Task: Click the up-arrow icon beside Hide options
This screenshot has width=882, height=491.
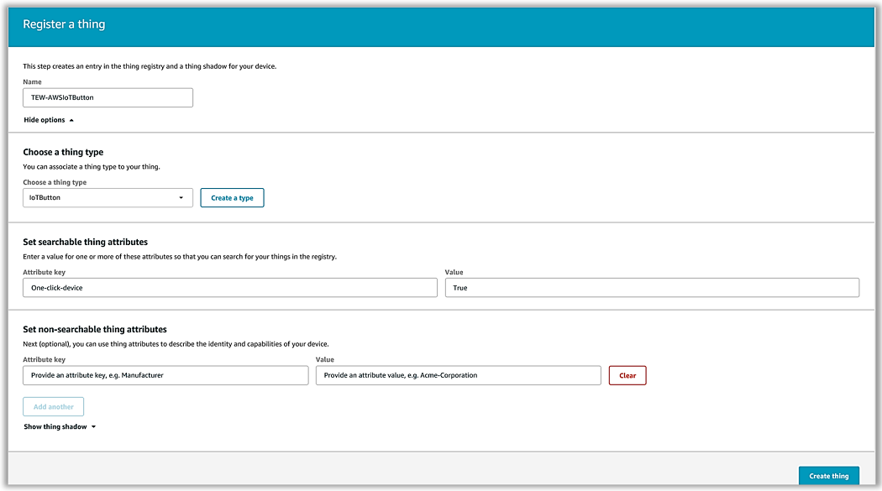Action: coord(71,121)
